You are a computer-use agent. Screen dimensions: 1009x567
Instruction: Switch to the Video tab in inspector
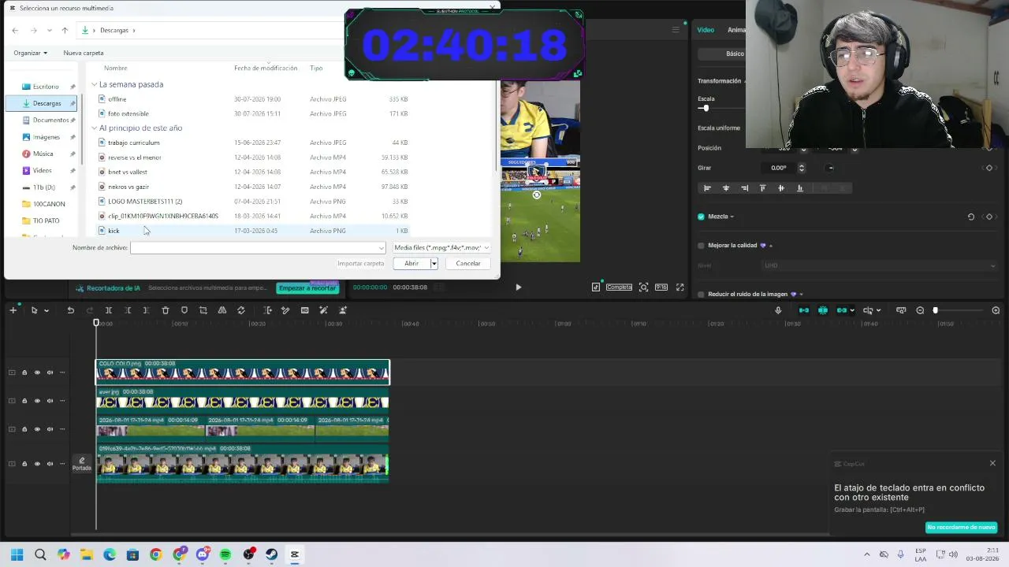tap(706, 30)
